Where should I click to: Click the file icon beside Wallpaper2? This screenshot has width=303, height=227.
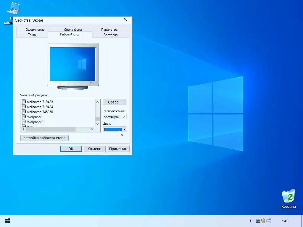click(x=24, y=122)
